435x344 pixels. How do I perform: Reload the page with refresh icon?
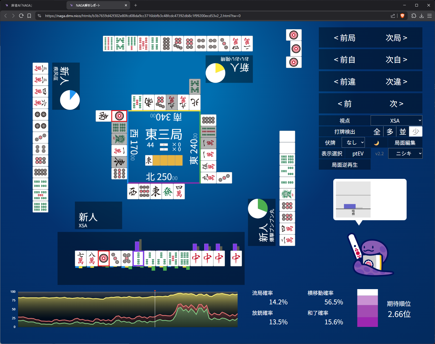(x=21, y=16)
